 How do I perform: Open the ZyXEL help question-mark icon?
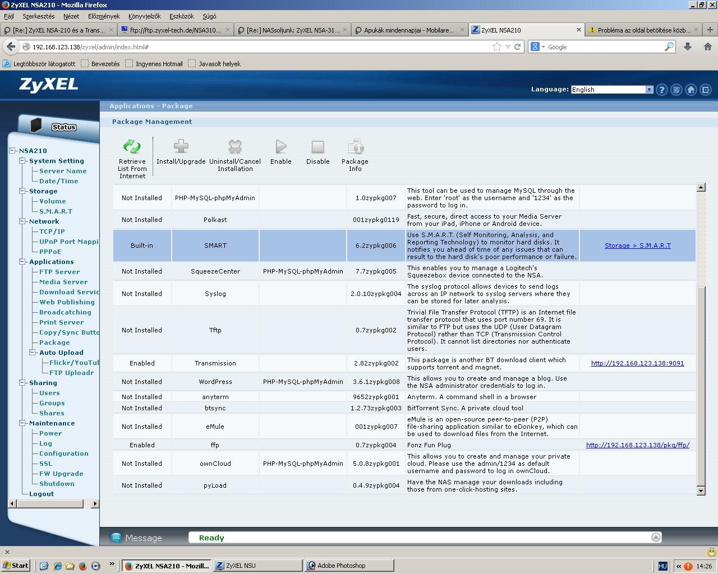[662, 90]
